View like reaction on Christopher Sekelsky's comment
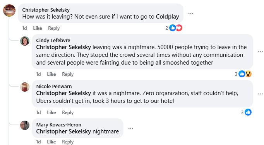 (173, 28)
